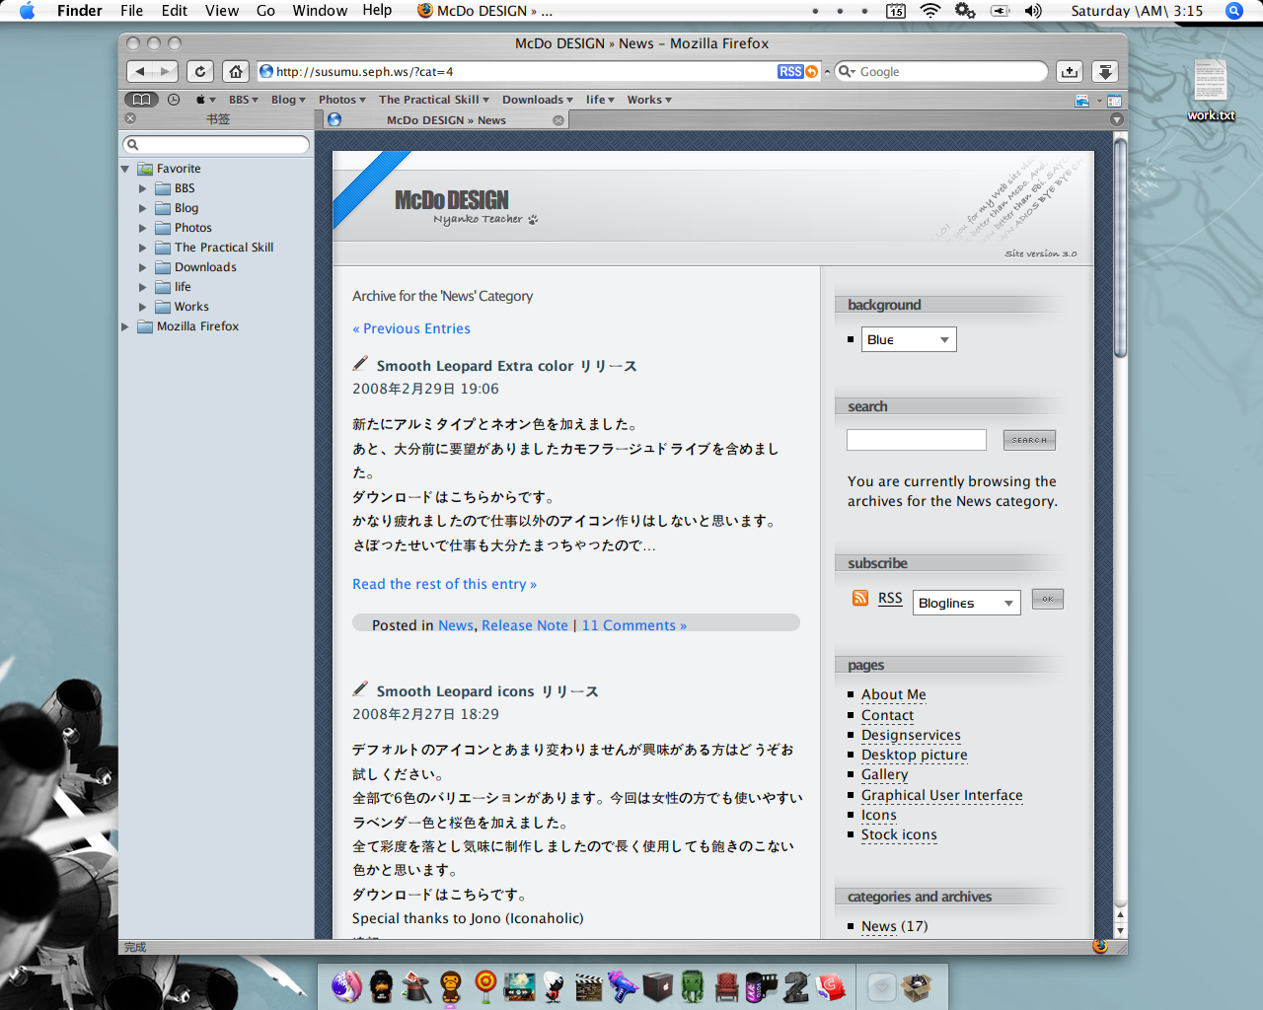
Task: Open the monkey character dock icon
Action: [x=451, y=986]
